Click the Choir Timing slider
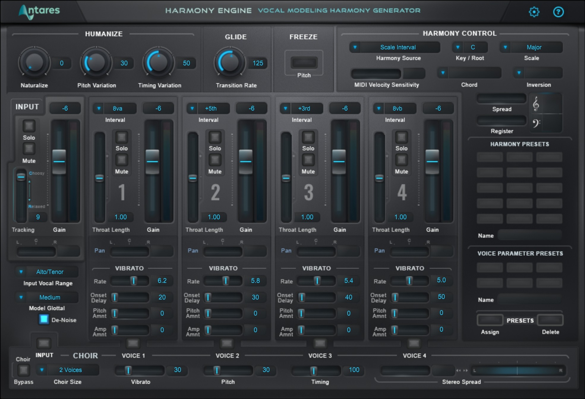The image size is (585, 399). [x=316, y=370]
